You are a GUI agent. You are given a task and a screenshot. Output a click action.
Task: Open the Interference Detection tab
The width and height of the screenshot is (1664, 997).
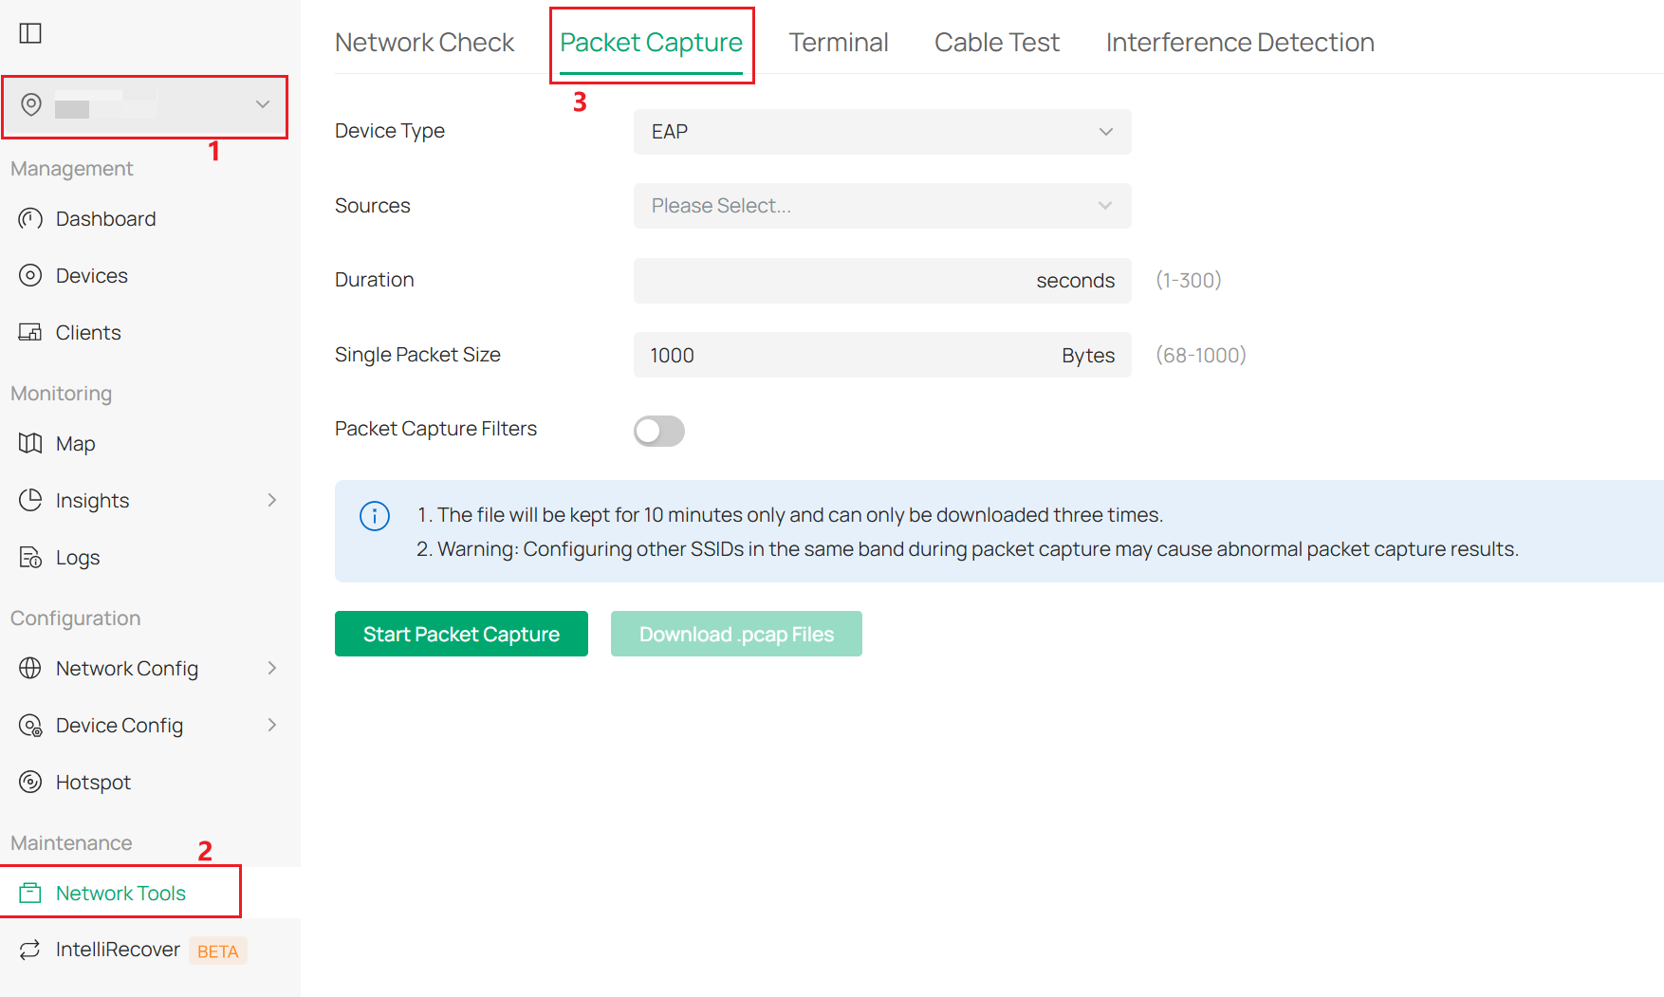(1239, 42)
